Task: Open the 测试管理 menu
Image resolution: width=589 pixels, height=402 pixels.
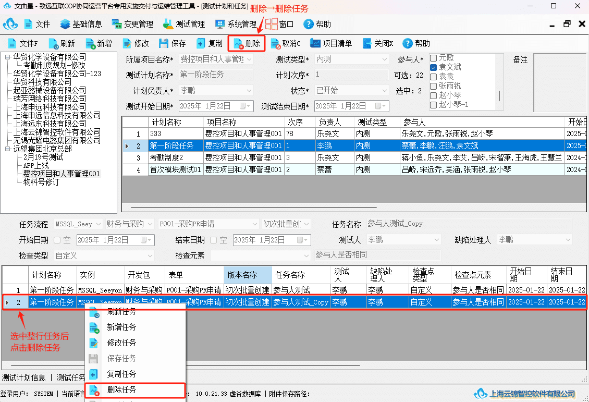Action: pyautogui.click(x=184, y=25)
